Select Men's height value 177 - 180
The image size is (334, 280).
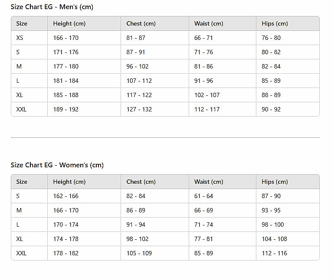pyautogui.click(x=65, y=66)
